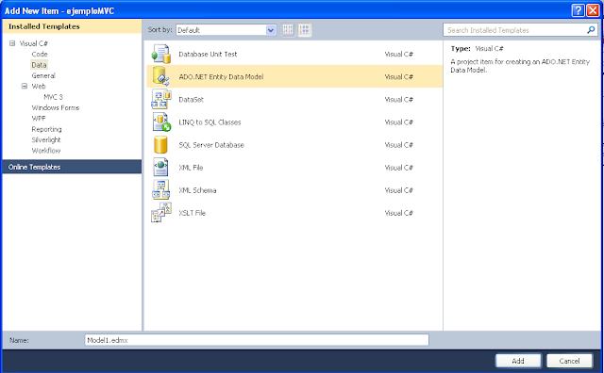Click Visual C# in the DataSet row
The width and height of the screenshot is (604, 373).
398,100
